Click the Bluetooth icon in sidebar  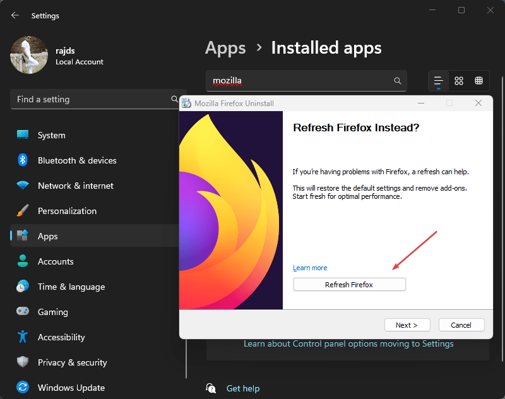click(23, 160)
